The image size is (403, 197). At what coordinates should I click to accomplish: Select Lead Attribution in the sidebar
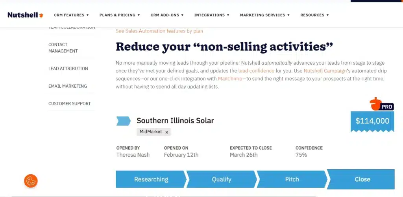click(68, 69)
